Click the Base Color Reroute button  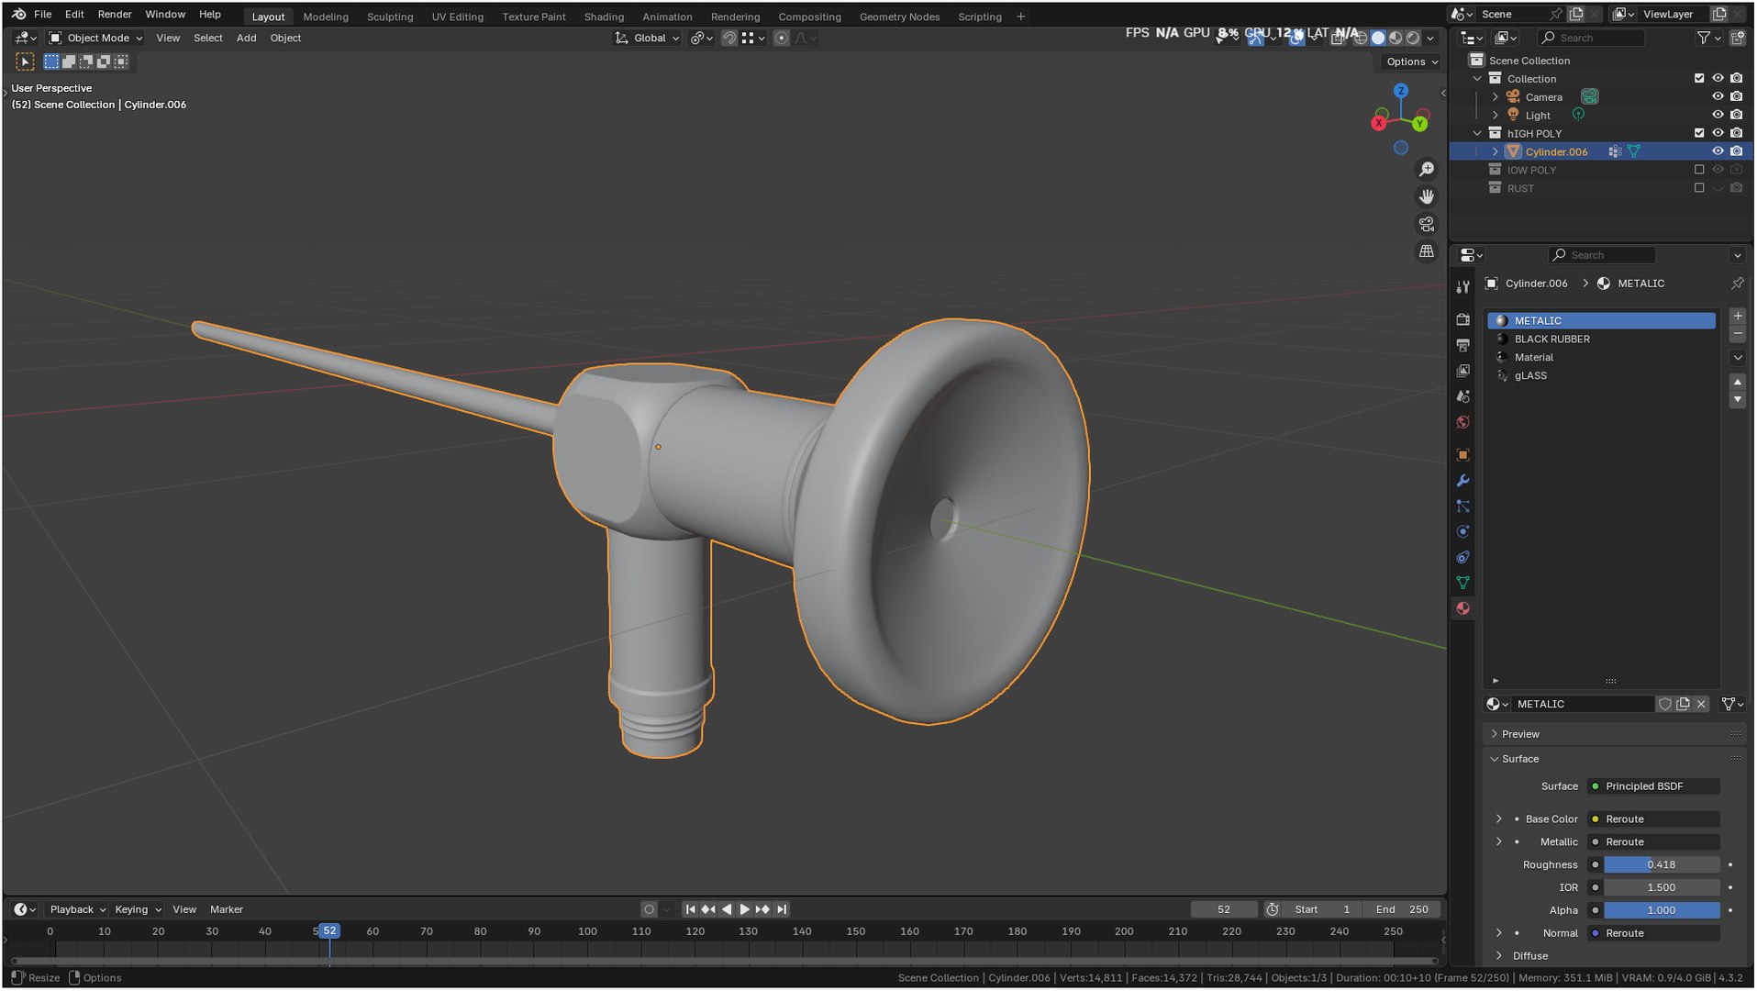click(1653, 819)
